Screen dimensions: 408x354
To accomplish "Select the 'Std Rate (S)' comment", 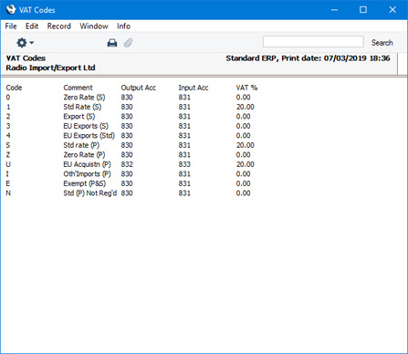I will pyautogui.click(x=82, y=107).
